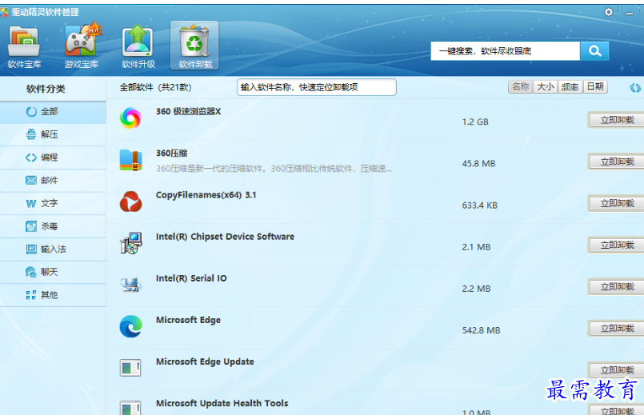Uninstall 360 极速浏览器X with 立即卸载
The image size is (644, 415).
point(617,120)
